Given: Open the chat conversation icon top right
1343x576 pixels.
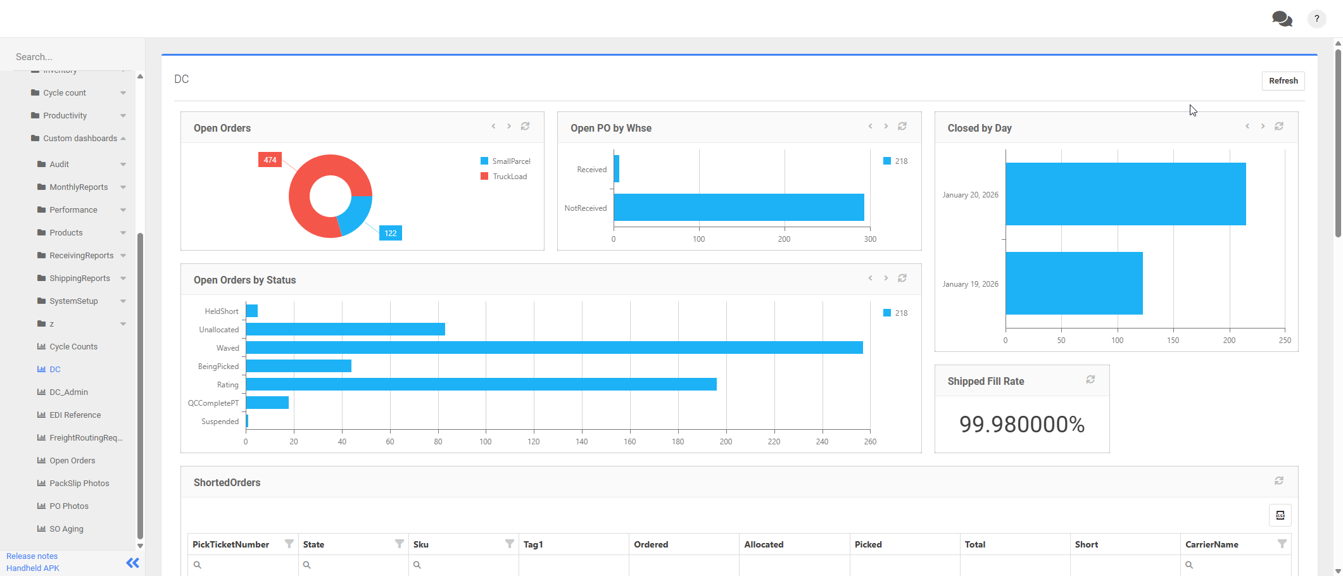Looking at the screenshot, I should (x=1282, y=18).
